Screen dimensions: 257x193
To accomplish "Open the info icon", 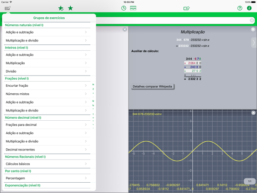I will [249, 8].
